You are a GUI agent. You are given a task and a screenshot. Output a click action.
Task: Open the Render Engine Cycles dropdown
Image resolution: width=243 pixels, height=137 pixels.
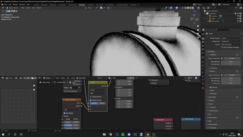[231, 38]
